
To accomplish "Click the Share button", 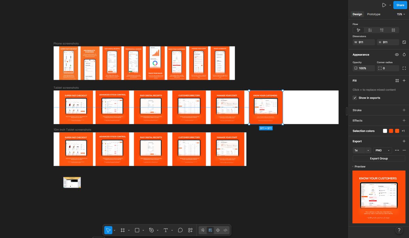I will click(x=400, y=5).
